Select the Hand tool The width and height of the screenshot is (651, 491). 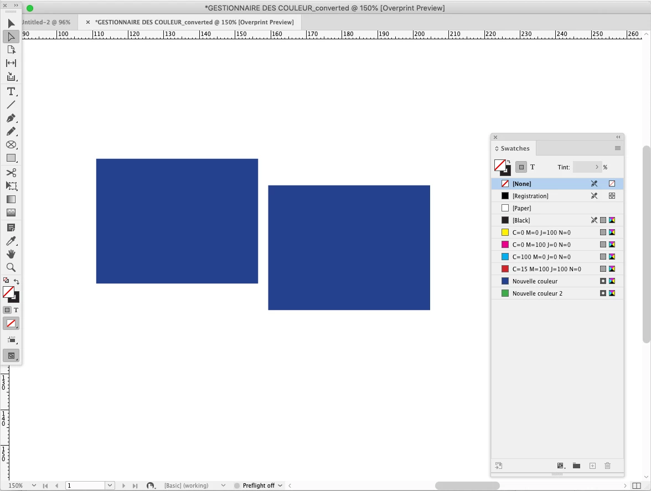point(11,254)
